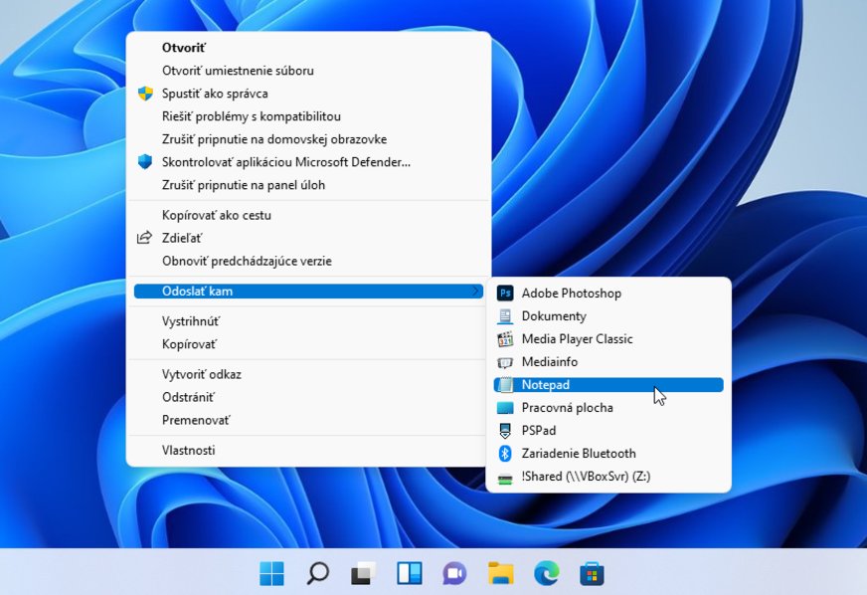Open File Explorer from taskbar
Screen dimensions: 867x595
click(x=500, y=573)
